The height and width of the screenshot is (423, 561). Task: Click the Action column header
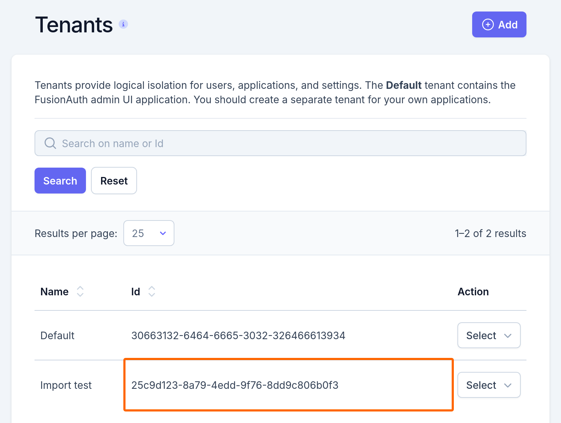(x=473, y=292)
